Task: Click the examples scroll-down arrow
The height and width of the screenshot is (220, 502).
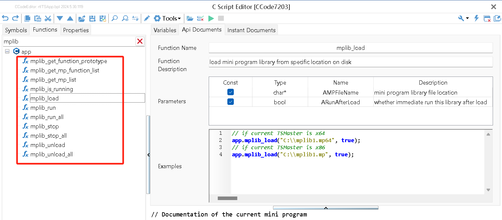Action: point(488,190)
